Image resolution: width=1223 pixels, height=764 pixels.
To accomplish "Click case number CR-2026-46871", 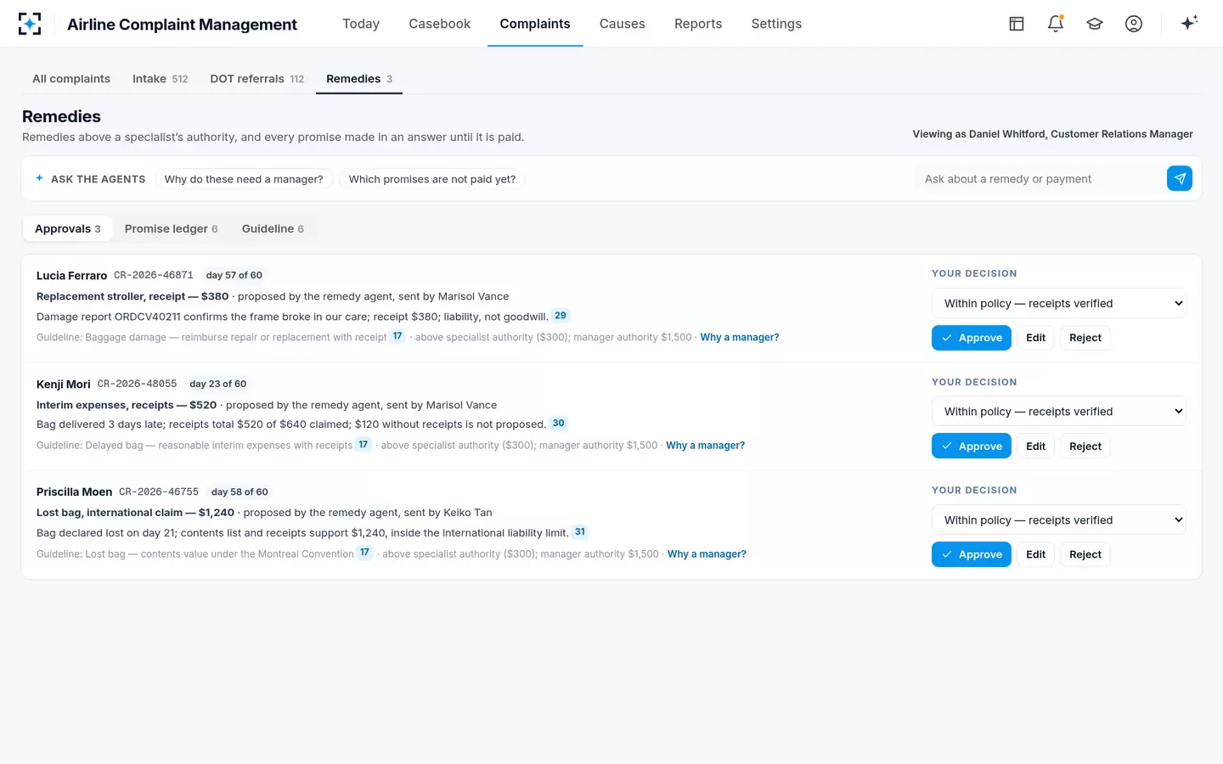I will [x=154, y=275].
